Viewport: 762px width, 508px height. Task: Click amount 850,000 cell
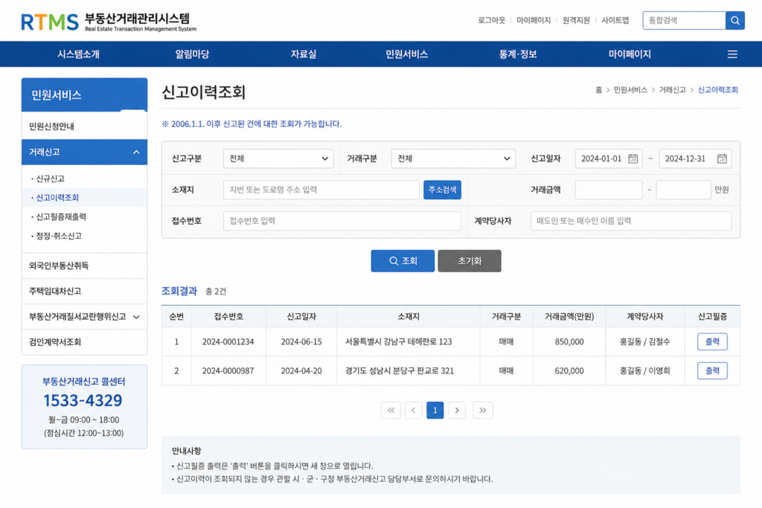(569, 342)
